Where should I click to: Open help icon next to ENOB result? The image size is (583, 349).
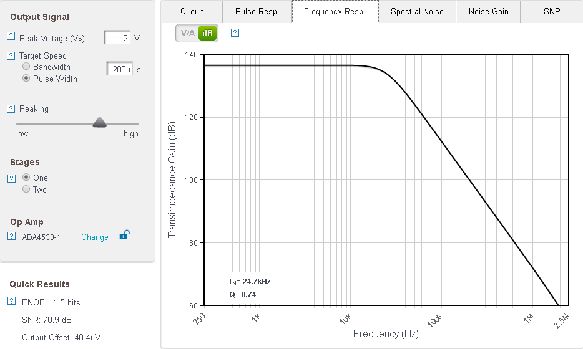point(11,302)
